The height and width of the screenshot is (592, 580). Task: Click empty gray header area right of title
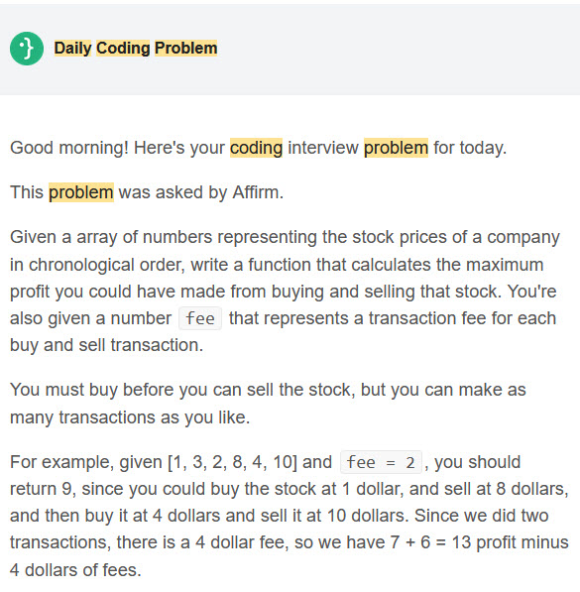pos(397,49)
